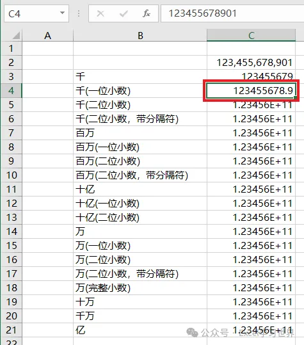
Task: Click the cell 百万(二位小数)
Action: [x=140, y=161]
